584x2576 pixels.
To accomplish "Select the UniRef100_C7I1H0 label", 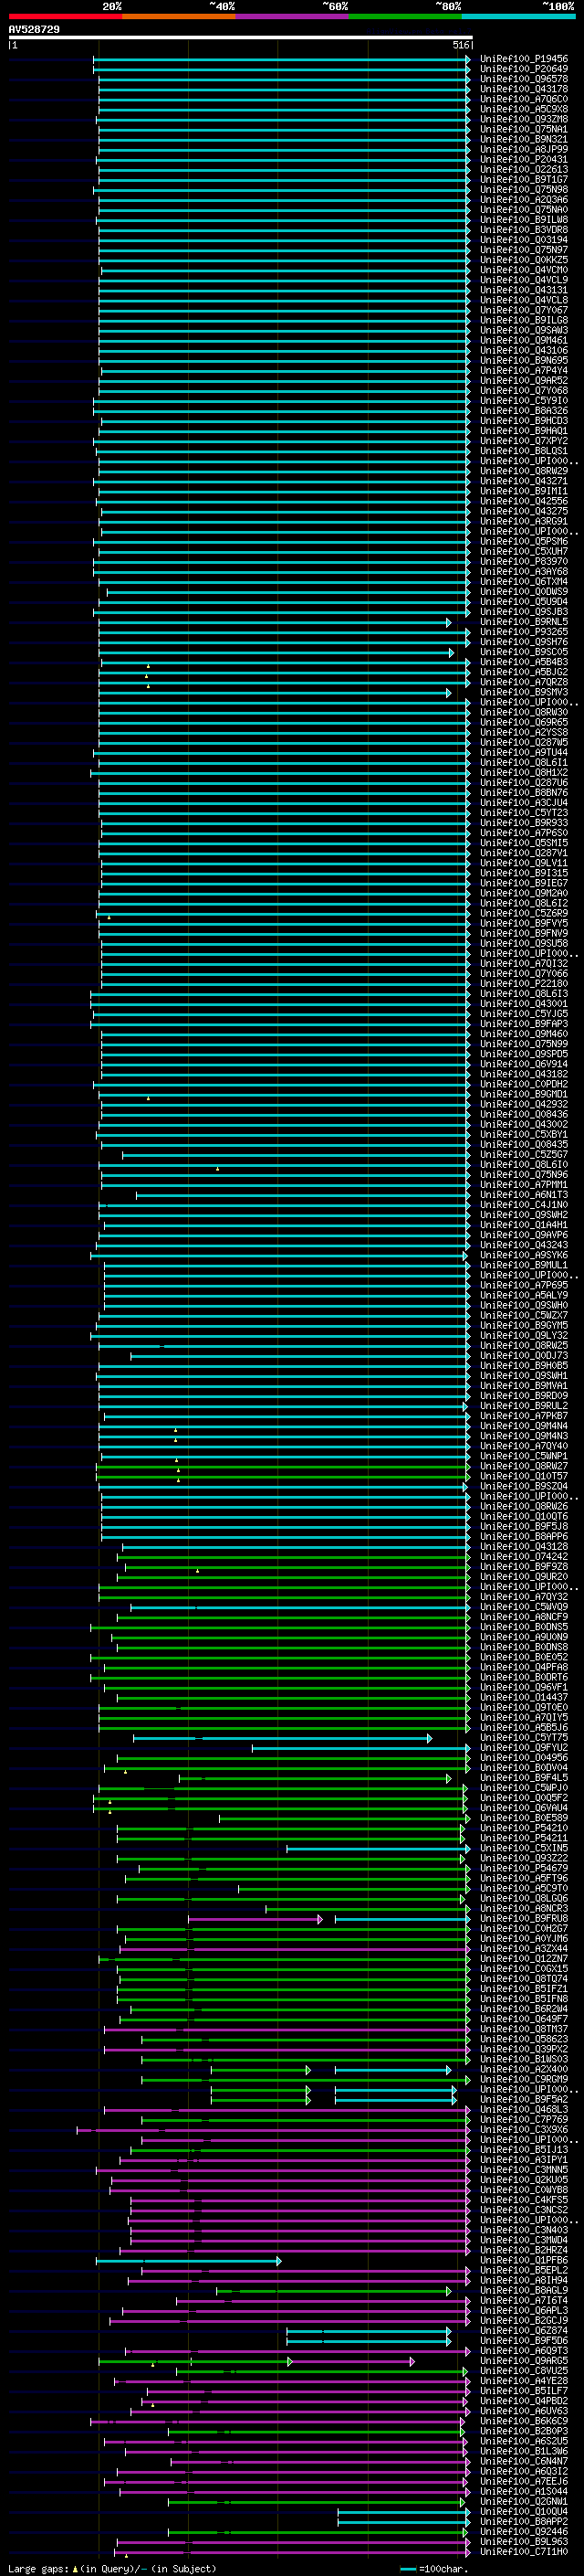I will [x=523, y=2552].
